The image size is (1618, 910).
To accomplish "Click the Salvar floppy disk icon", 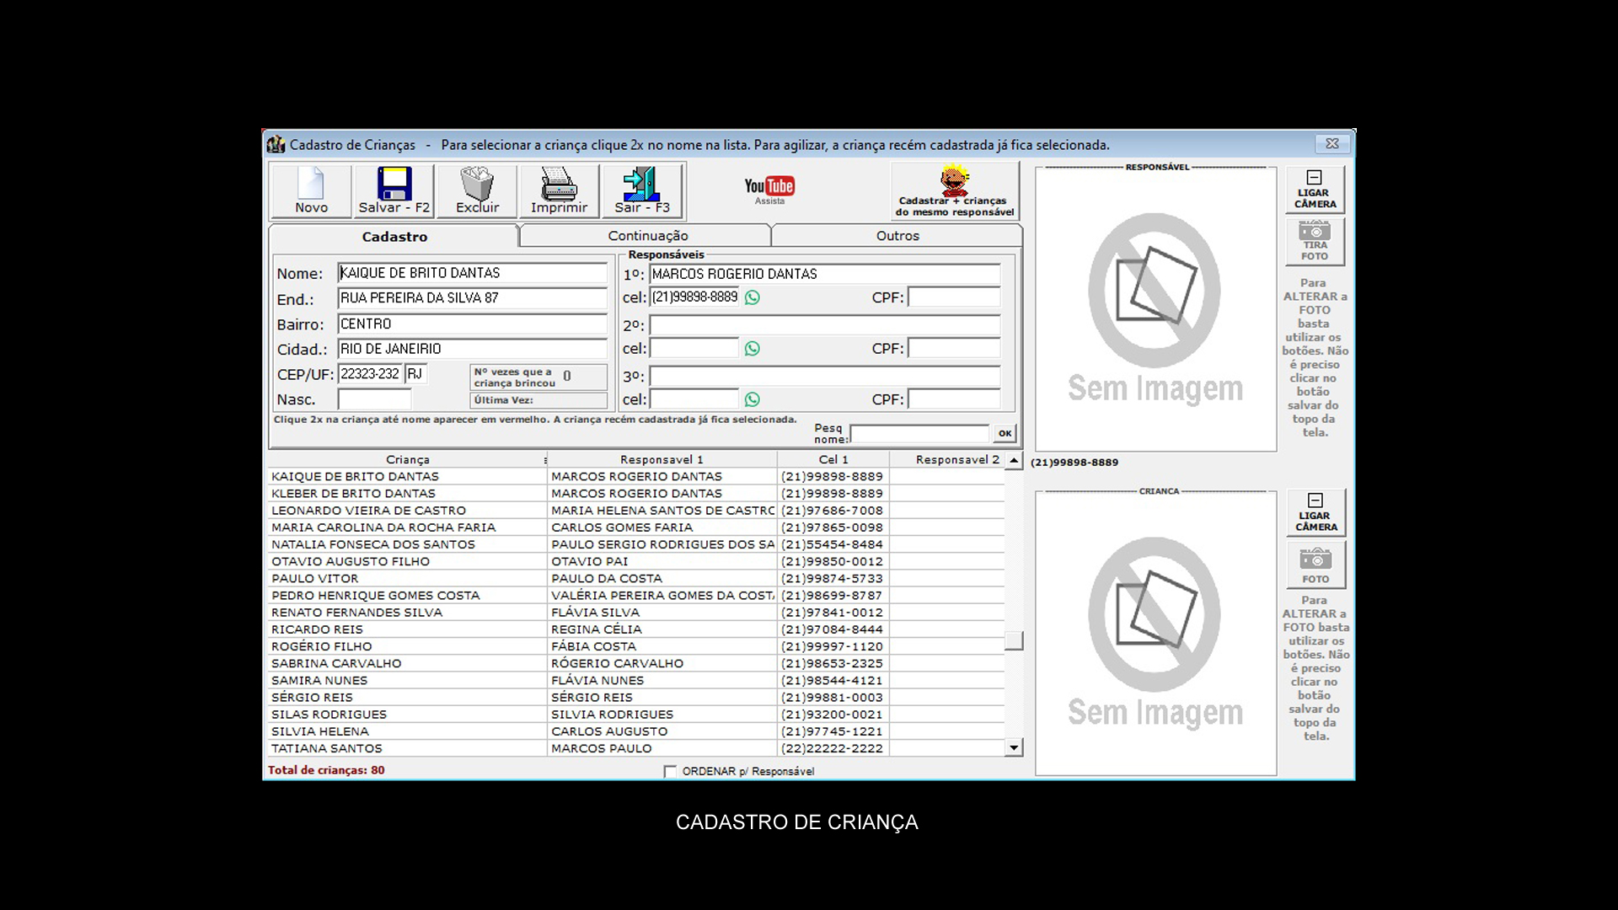I will [x=394, y=184].
